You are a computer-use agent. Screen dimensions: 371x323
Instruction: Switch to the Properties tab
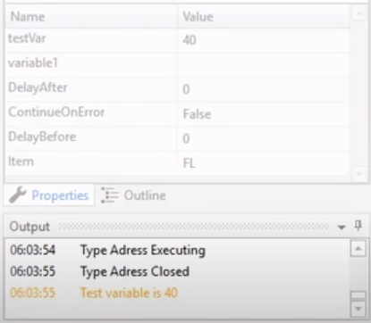tap(49, 195)
